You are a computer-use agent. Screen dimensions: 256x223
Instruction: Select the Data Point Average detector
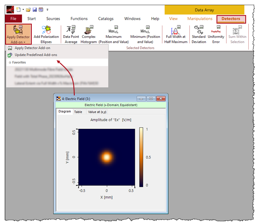(71, 34)
